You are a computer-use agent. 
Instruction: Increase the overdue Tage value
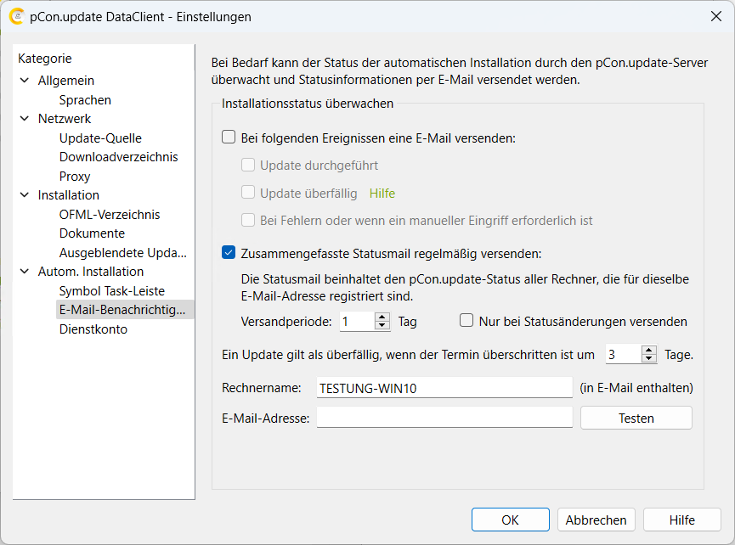point(648,351)
